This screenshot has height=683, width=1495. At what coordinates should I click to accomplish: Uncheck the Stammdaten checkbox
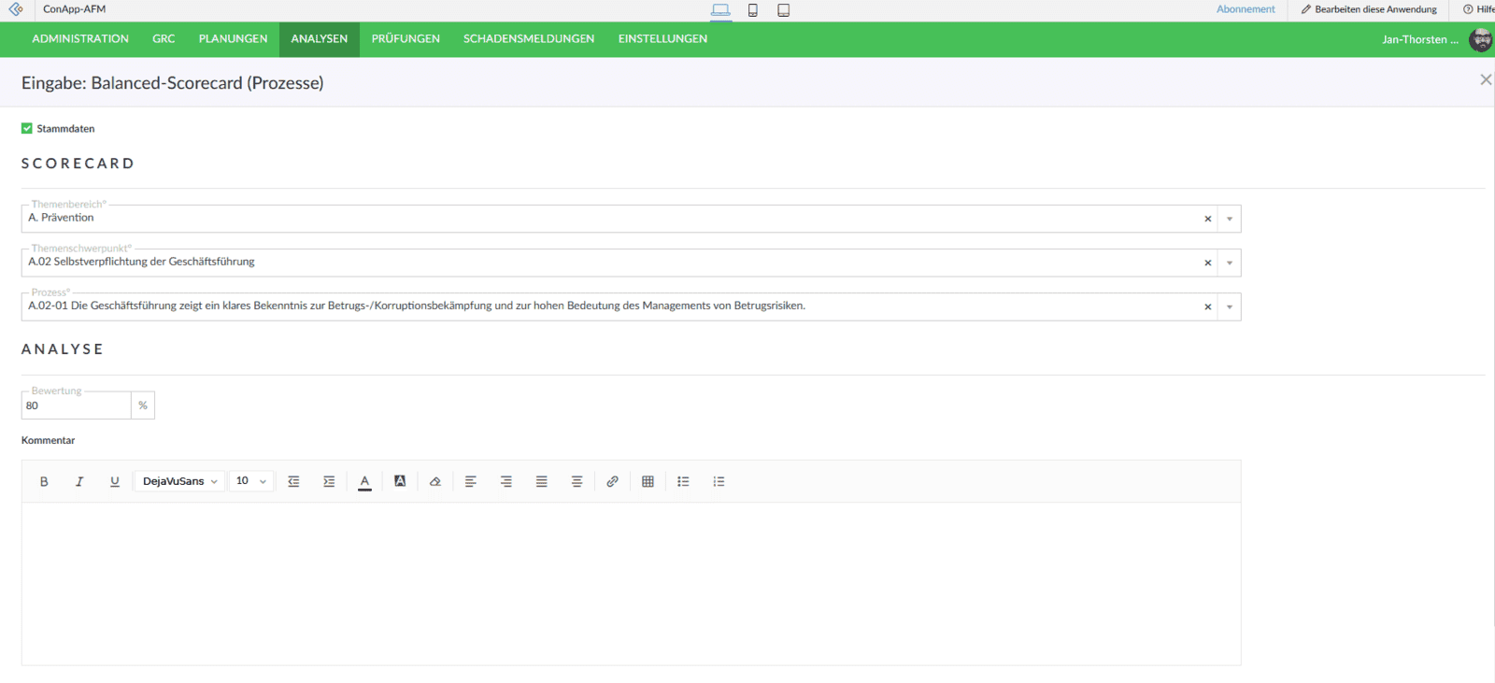[27, 128]
